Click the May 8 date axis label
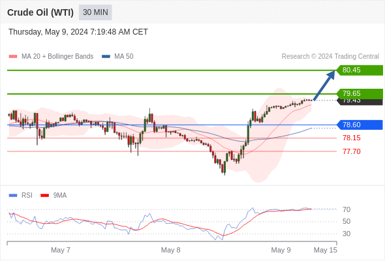The width and height of the screenshot is (385, 261). (171, 250)
